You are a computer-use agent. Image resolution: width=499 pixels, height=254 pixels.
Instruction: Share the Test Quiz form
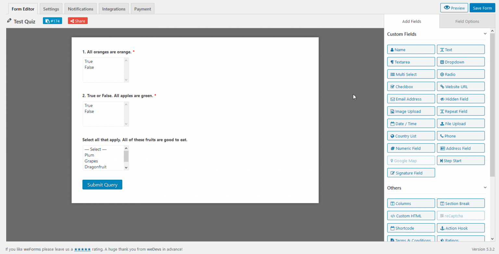click(x=77, y=20)
